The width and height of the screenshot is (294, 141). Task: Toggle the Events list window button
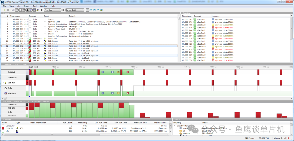17,10
